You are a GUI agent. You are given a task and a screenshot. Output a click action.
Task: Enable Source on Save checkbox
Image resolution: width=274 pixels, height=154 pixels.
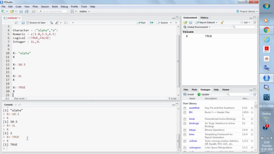(x=27, y=23)
